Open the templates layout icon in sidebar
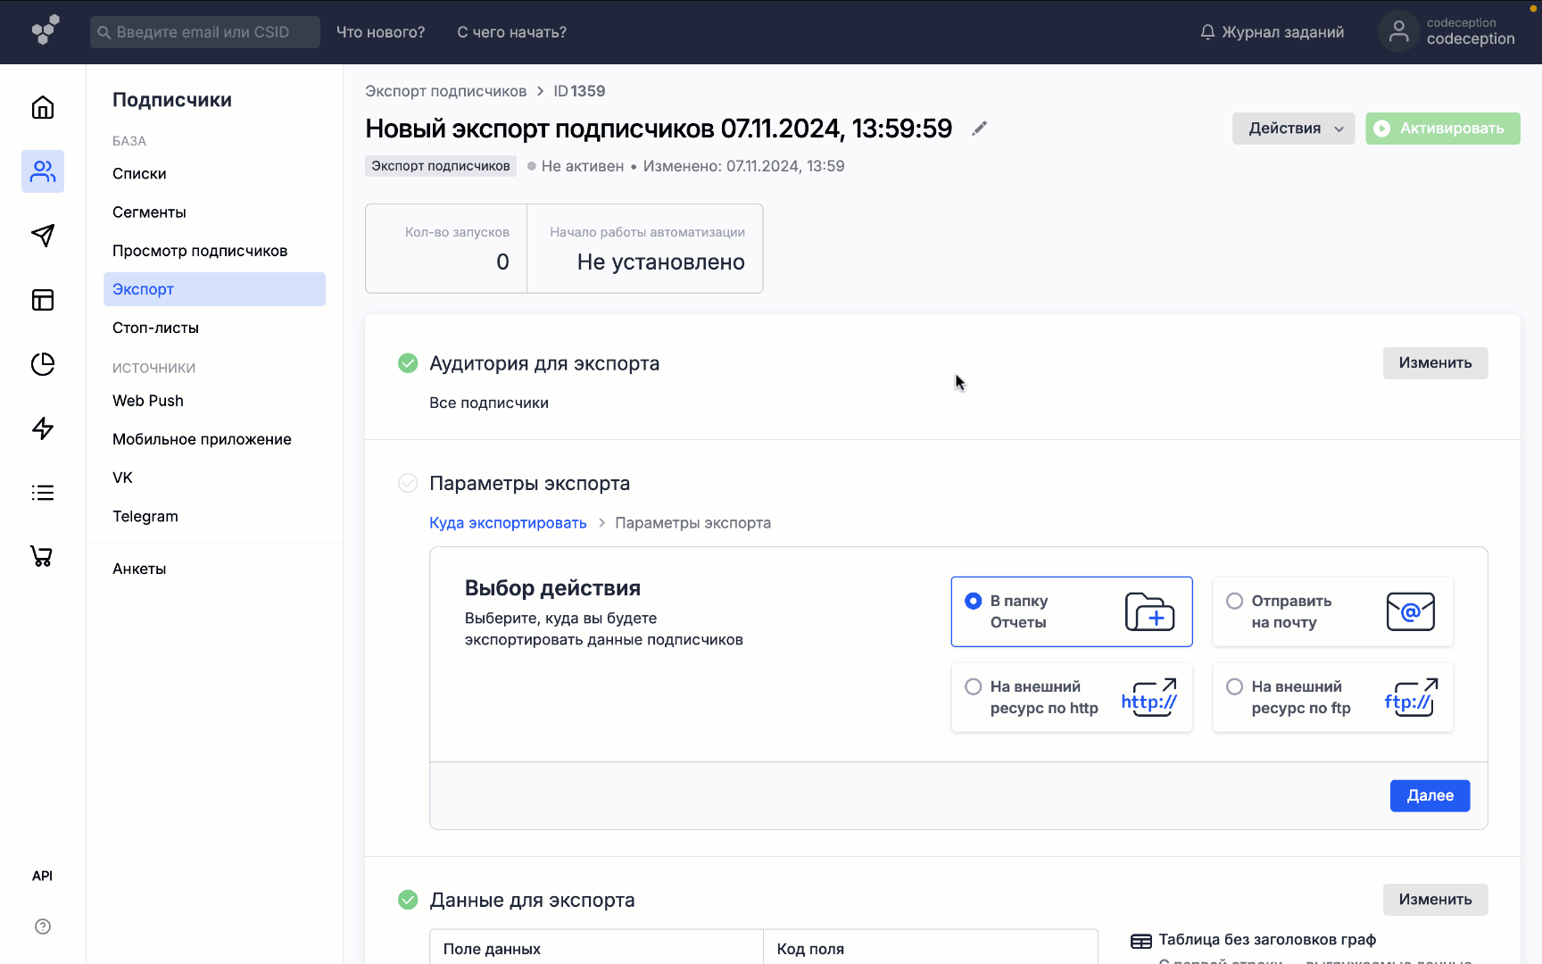Viewport: 1542px width, 964px height. [x=43, y=300]
